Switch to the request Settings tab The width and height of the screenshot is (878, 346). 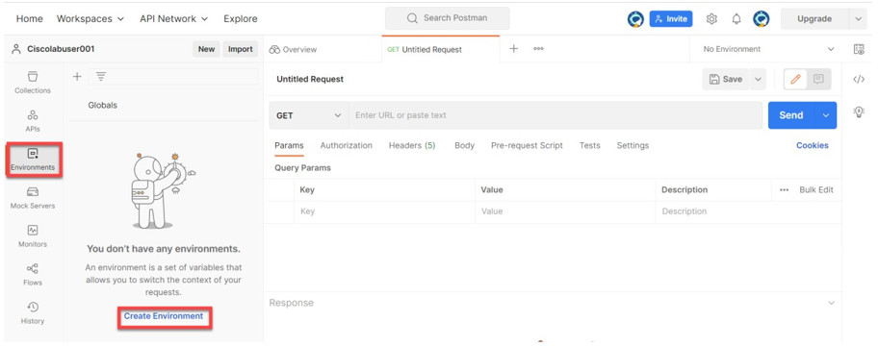click(633, 145)
